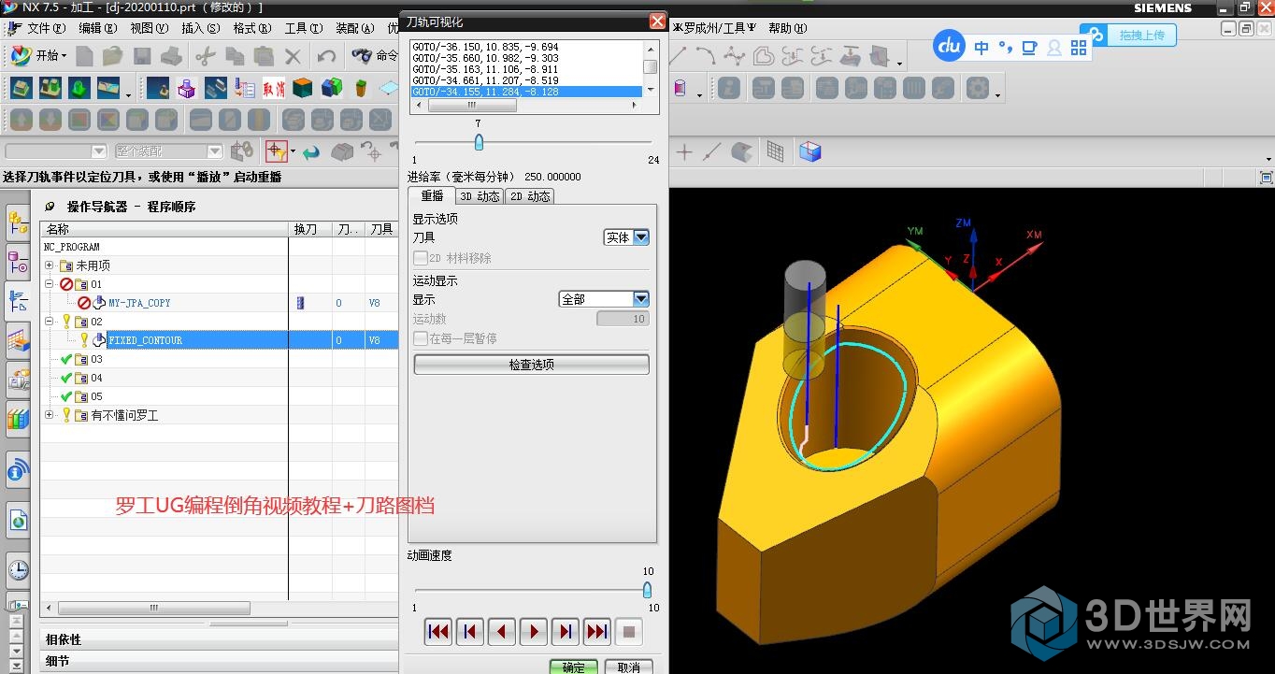1275x674 pixels.
Task: Click the orange-teal cube toolbar icon
Action: coord(302,89)
